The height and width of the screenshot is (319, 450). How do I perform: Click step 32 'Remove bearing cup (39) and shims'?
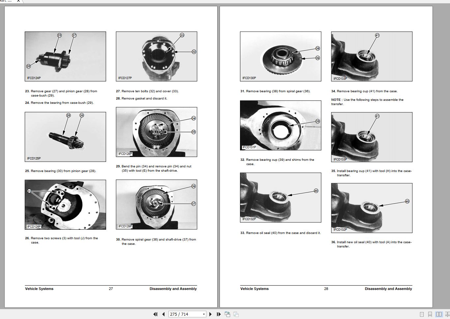pyautogui.click(x=277, y=162)
